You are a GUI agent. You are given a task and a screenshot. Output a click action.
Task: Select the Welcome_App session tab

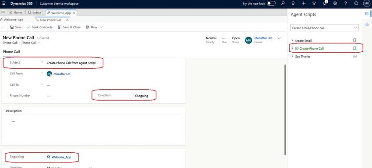click(59, 13)
